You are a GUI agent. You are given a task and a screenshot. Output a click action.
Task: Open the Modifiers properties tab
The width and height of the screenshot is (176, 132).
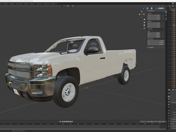[x=169, y=113]
